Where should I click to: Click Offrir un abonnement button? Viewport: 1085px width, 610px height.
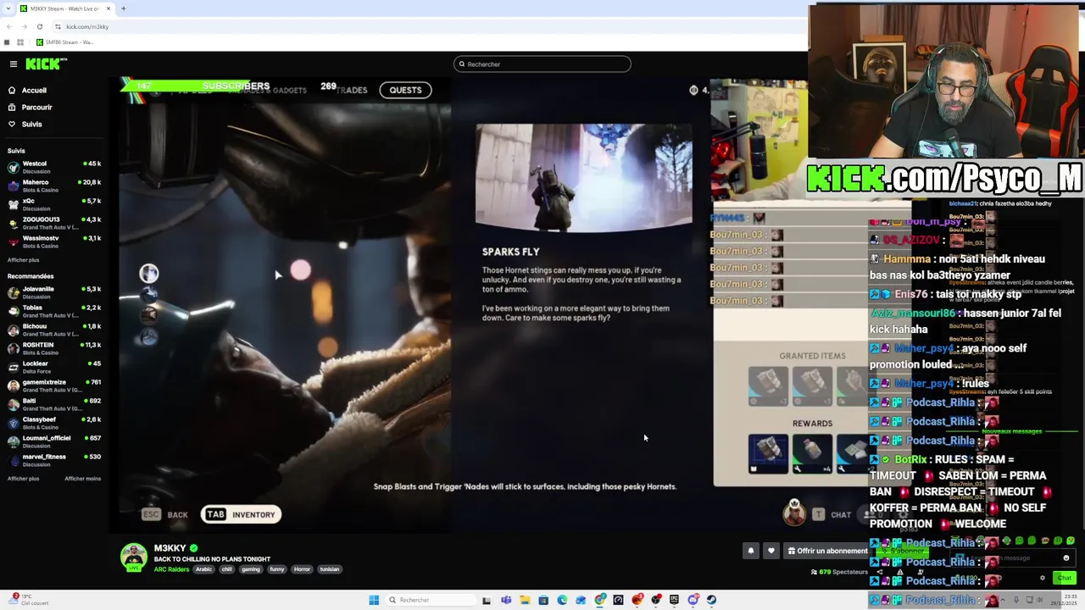pyautogui.click(x=827, y=551)
